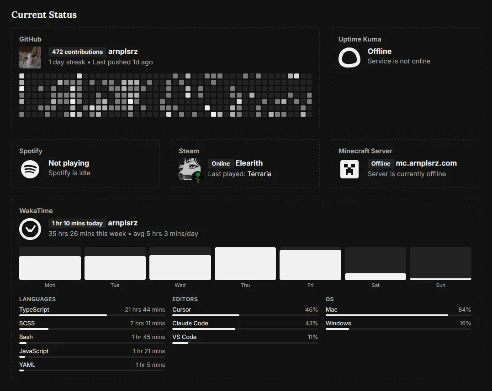Click the 21 hrs 44 mins value
This screenshot has height=391, width=492.
tap(145, 309)
